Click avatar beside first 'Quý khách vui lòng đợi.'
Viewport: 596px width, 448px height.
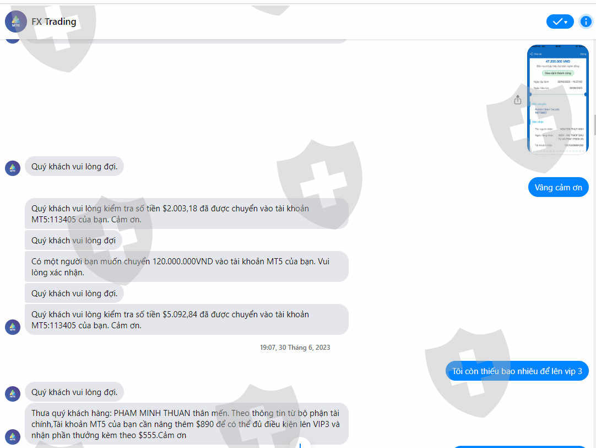click(13, 168)
